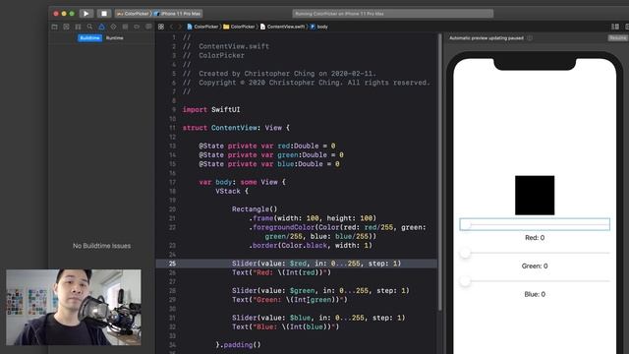Open ColorPicker folder breadcrumb
This screenshot has width=629, height=354.
pyautogui.click(x=239, y=27)
